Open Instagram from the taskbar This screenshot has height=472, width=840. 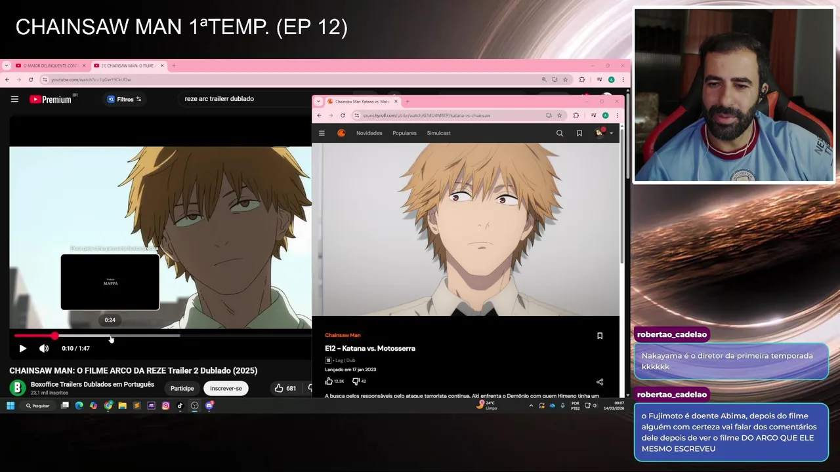[x=165, y=406]
